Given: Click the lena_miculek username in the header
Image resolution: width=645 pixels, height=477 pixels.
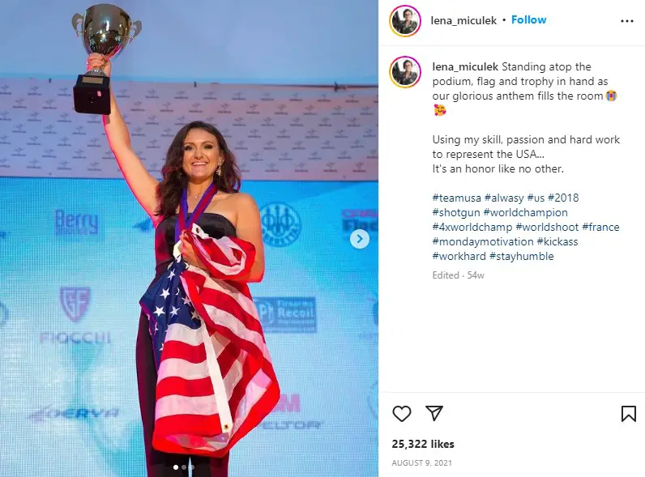Looking at the screenshot, I should click(463, 20).
